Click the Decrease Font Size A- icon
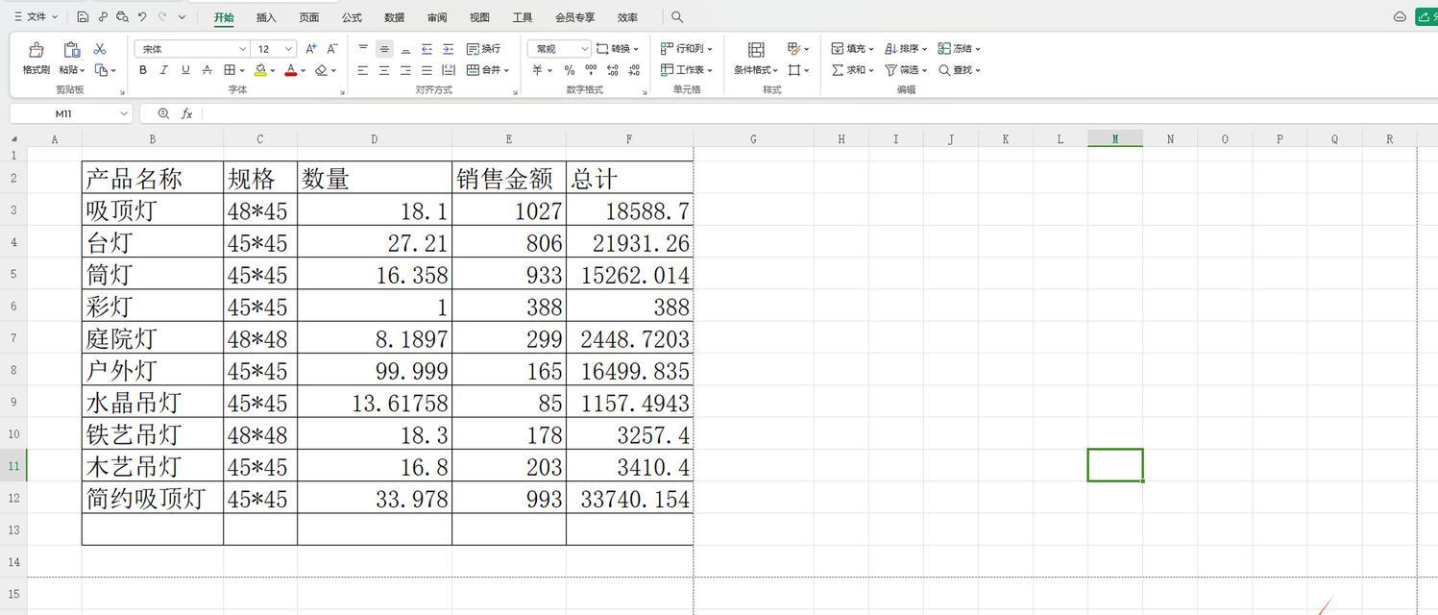The width and height of the screenshot is (1438, 615). 332,48
